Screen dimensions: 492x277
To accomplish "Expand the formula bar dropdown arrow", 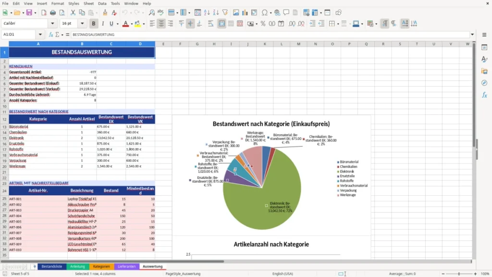I will point(472,35).
